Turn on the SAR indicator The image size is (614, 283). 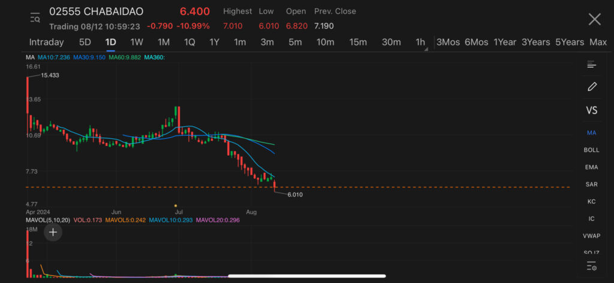pos(591,184)
